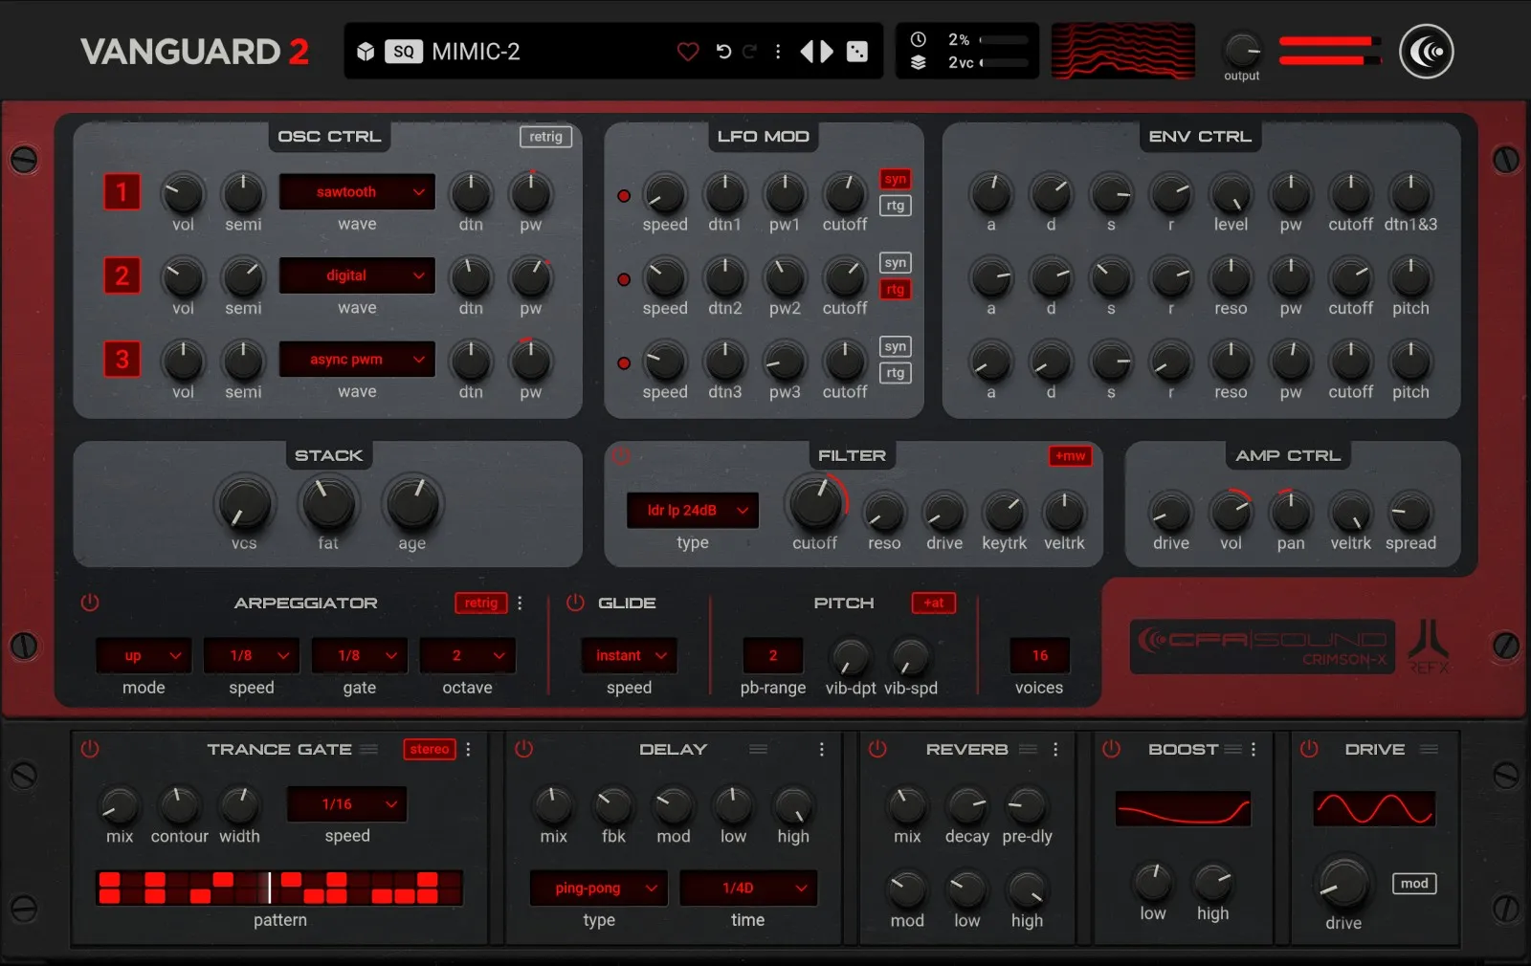Viewport: 1531px width, 966px height.
Task: Click the favorite heart icon for MIMIC-2
Action: pyautogui.click(x=687, y=52)
